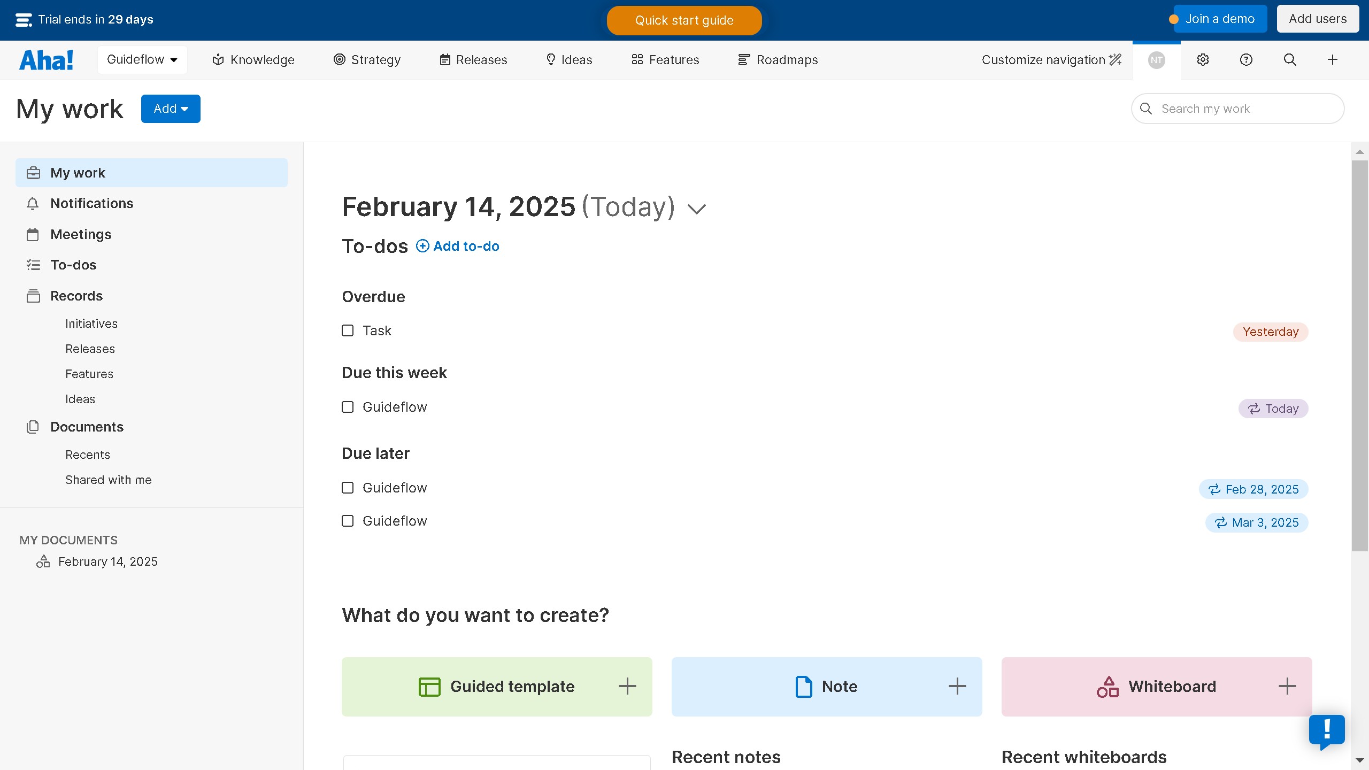The image size is (1369, 770).
Task: Open the Knowledge section in navigation
Action: tap(252, 59)
